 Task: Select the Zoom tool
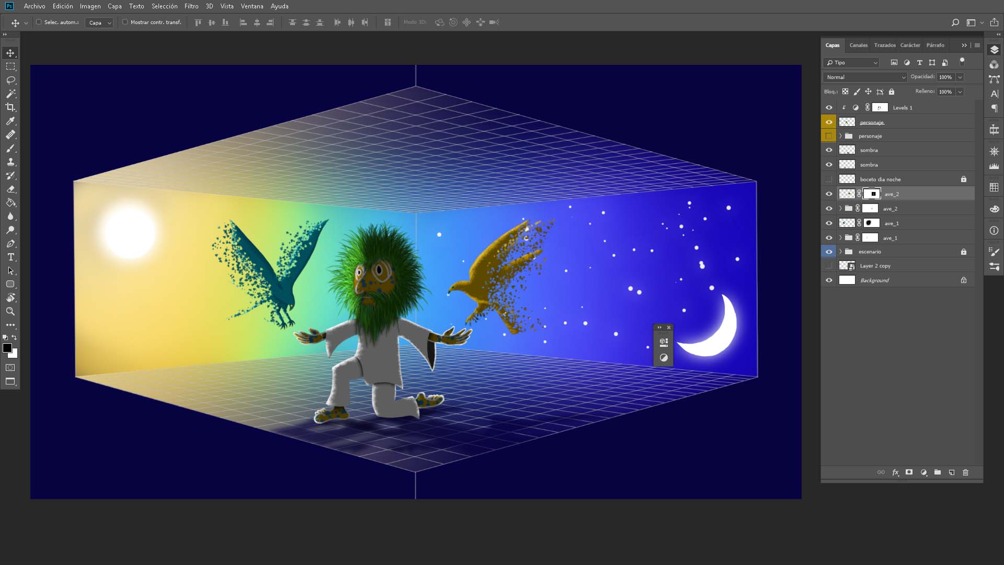10,311
